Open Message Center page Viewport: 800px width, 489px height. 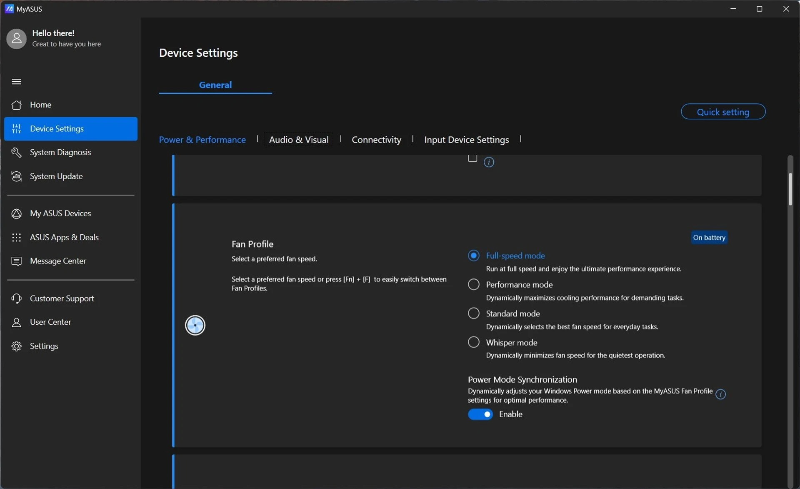(x=70, y=261)
